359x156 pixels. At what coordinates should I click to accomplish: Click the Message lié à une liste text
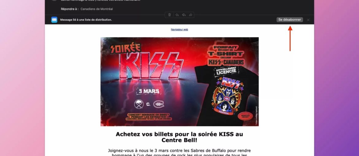tap(86, 20)
